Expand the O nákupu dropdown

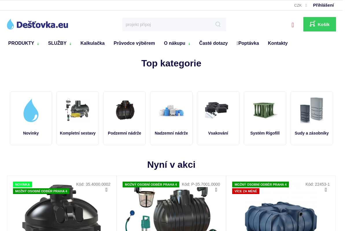click(177, 43)
